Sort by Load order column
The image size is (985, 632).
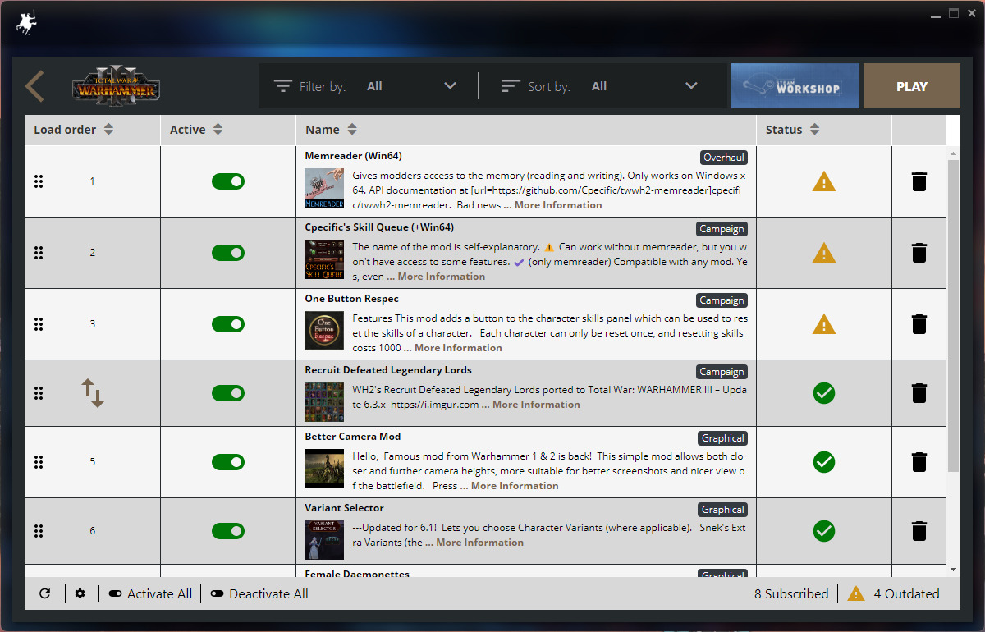(x=73, y=130)
